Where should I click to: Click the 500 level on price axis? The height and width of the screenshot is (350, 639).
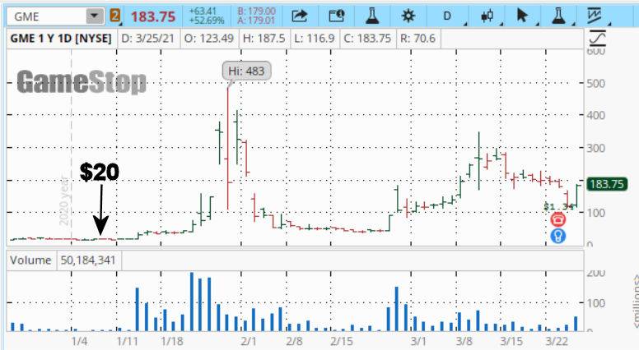[596, 83]
